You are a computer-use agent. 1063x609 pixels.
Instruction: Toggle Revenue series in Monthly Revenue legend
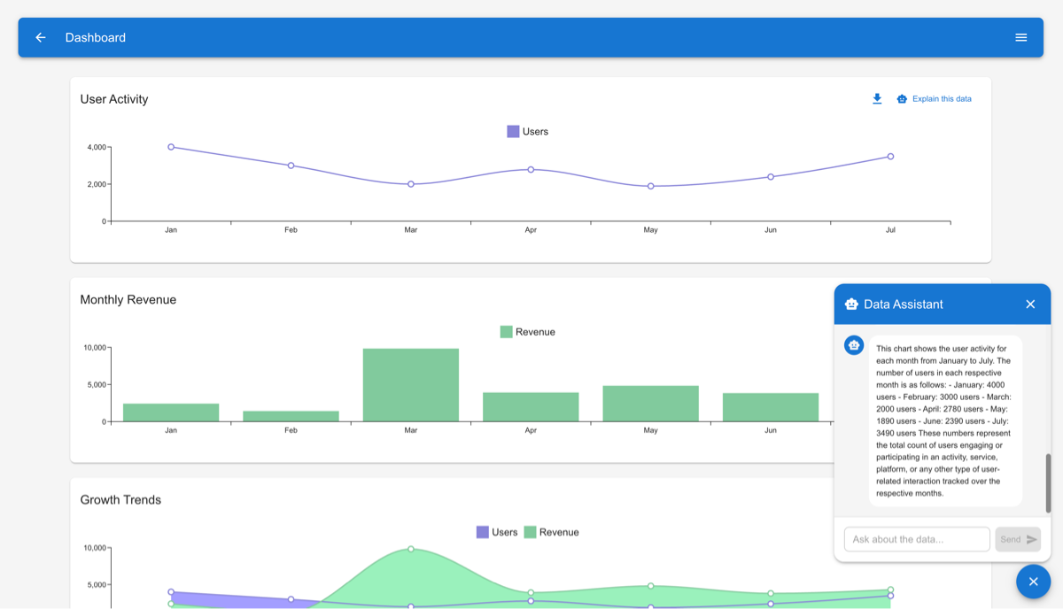coord(527,332)
